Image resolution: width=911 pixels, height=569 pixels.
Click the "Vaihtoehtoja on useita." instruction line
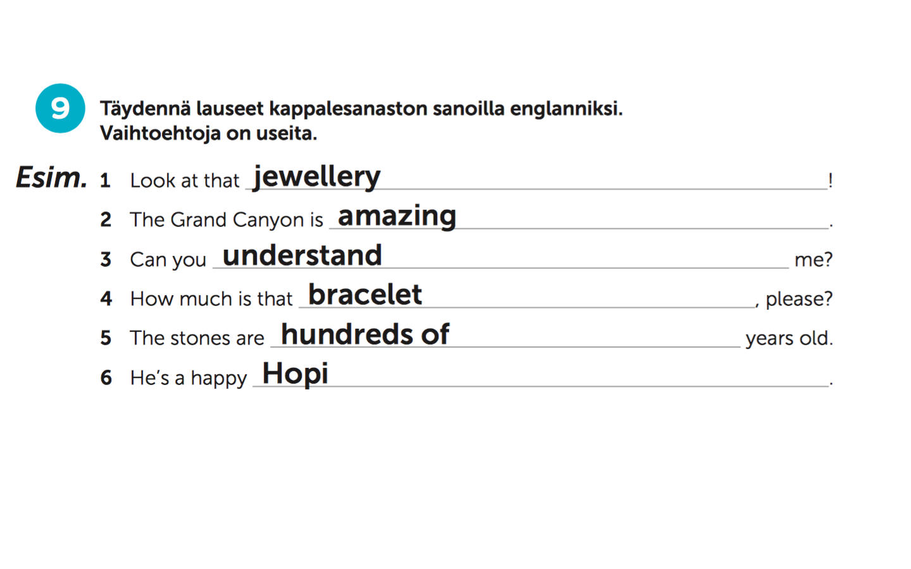(x=208, y=133)
